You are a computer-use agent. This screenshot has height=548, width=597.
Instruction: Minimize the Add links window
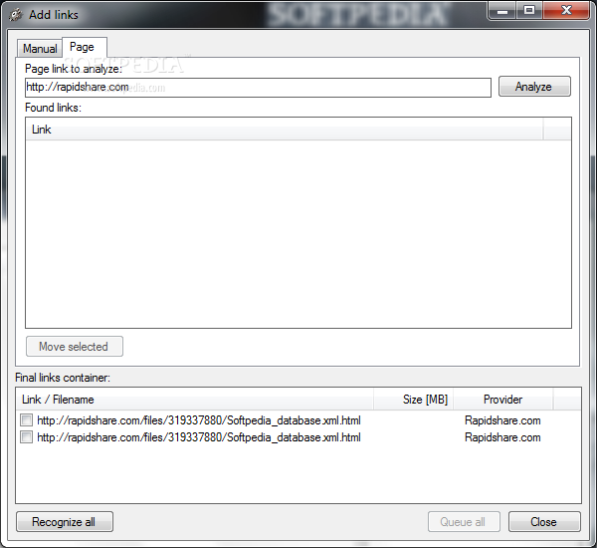point(502,10)
